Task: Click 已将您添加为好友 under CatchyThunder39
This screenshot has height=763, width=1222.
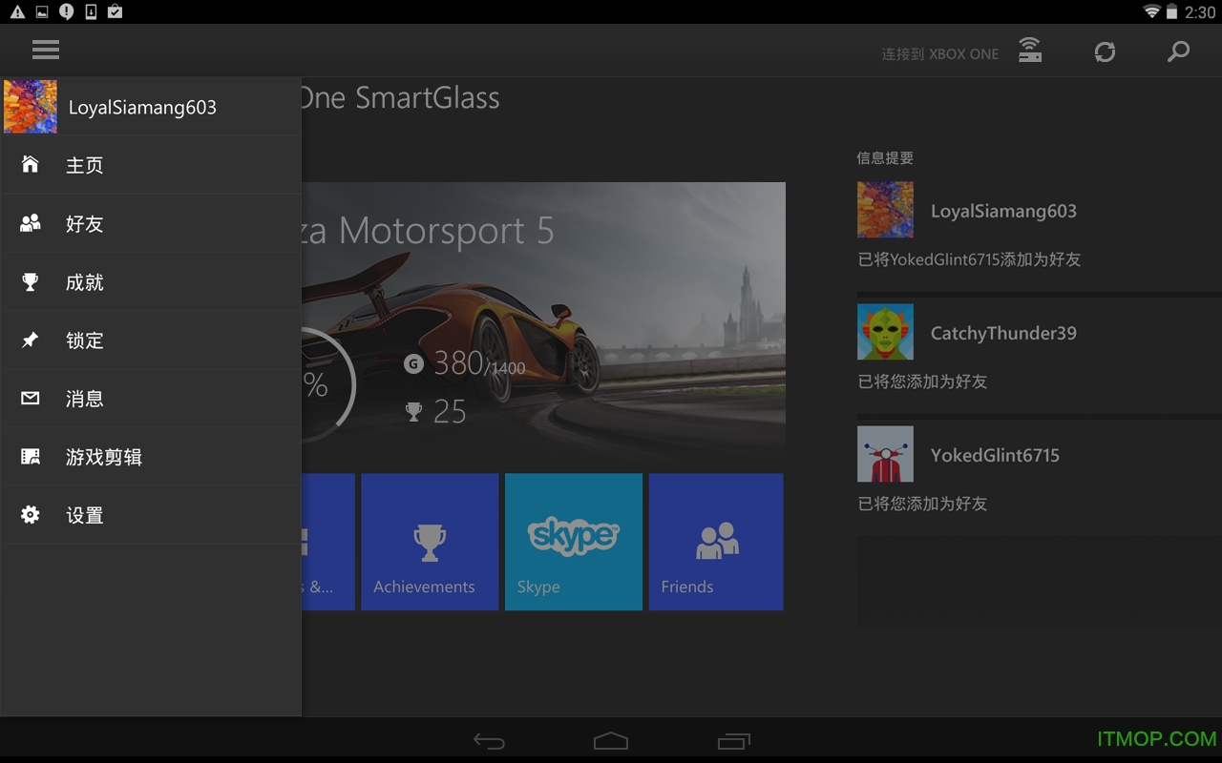Action: [922, 381]
